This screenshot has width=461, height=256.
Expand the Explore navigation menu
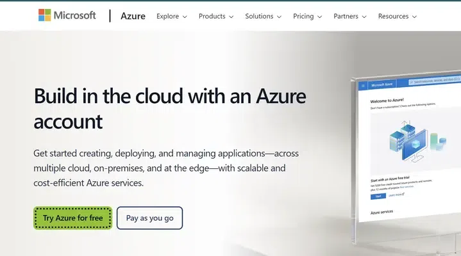coord(172,16)
